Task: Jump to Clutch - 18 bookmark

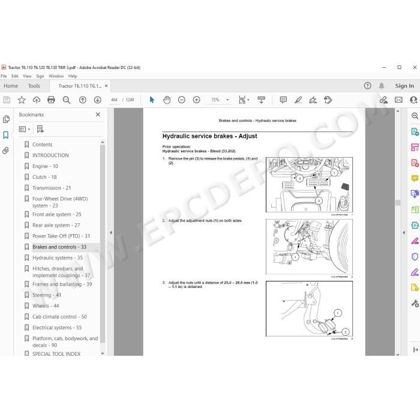Action: [x=44, y=177]
